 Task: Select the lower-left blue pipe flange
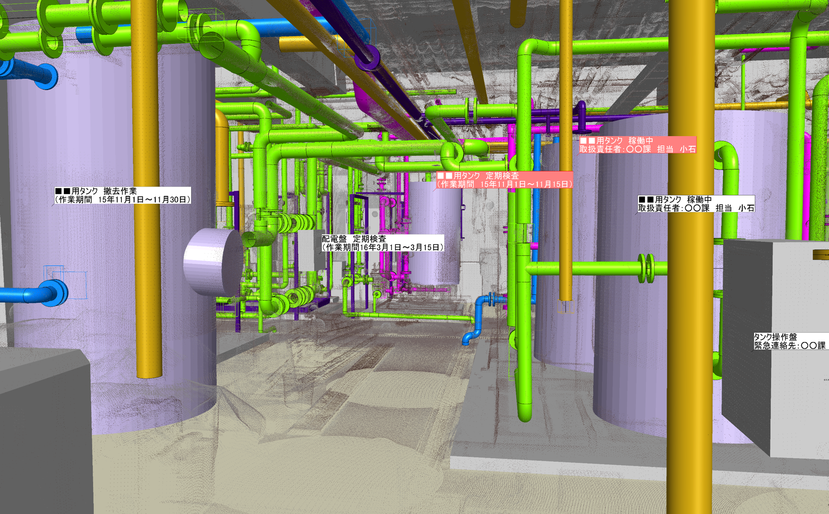(54, 292)
